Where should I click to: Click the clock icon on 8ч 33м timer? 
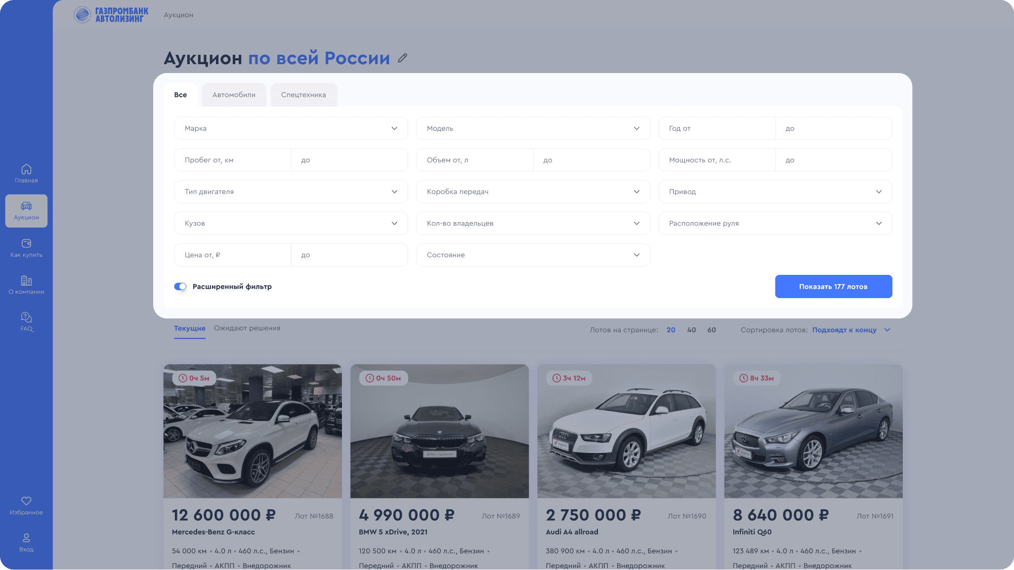[744, 378]
